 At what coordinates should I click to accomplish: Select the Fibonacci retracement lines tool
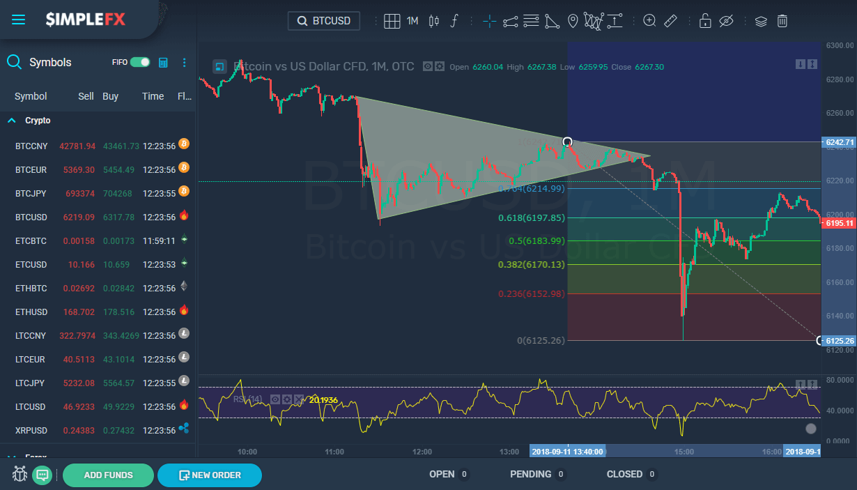[x=531, y=21]
